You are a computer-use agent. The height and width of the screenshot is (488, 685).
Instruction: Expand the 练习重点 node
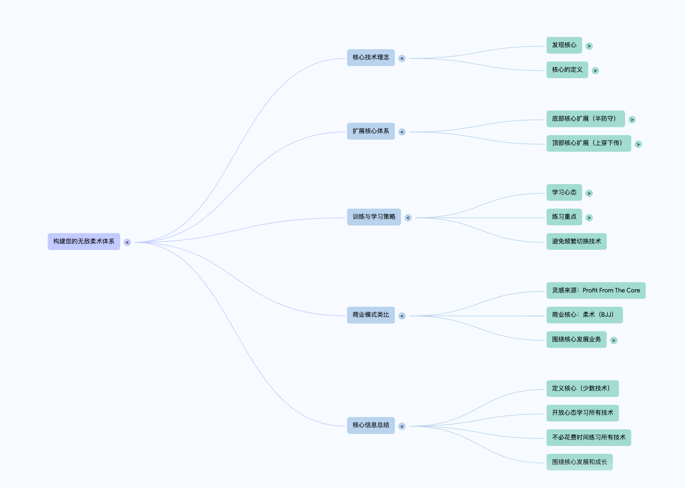point(589,218)
